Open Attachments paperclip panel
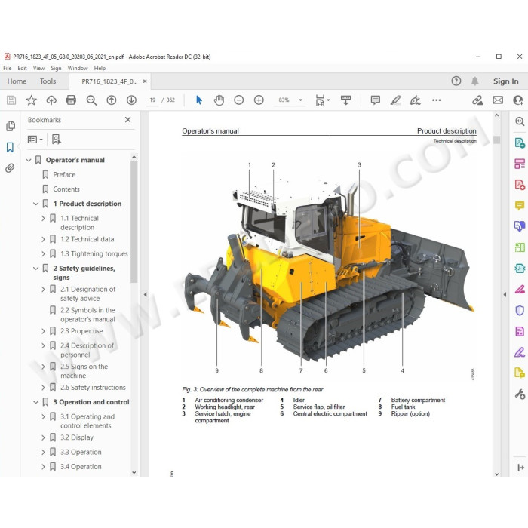This screenshot has width=528, height=528. pos(10,168)
